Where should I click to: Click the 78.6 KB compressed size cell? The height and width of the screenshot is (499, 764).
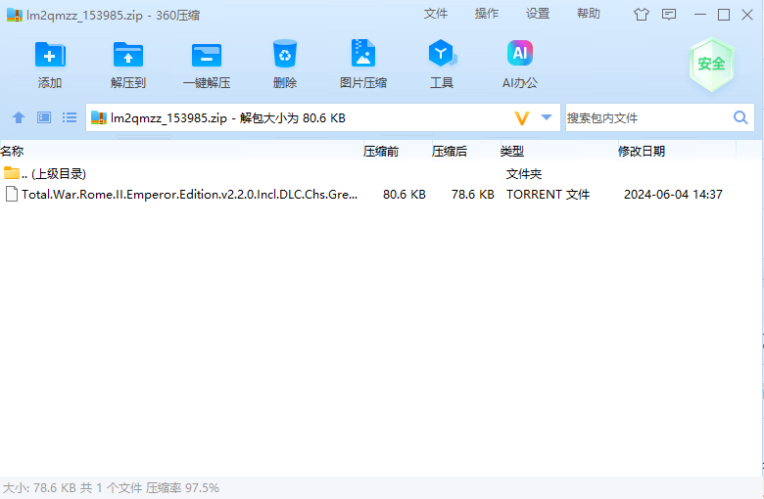[473, 195]
